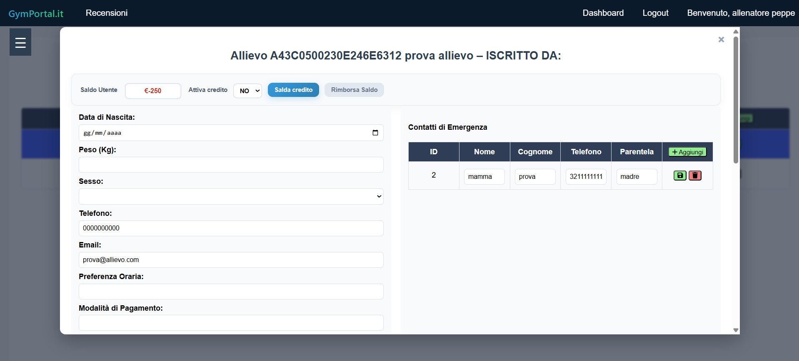
Task: Focus the Saldo Utente field showing €-250
Action: pyautogui.click(x=153, y=91)
